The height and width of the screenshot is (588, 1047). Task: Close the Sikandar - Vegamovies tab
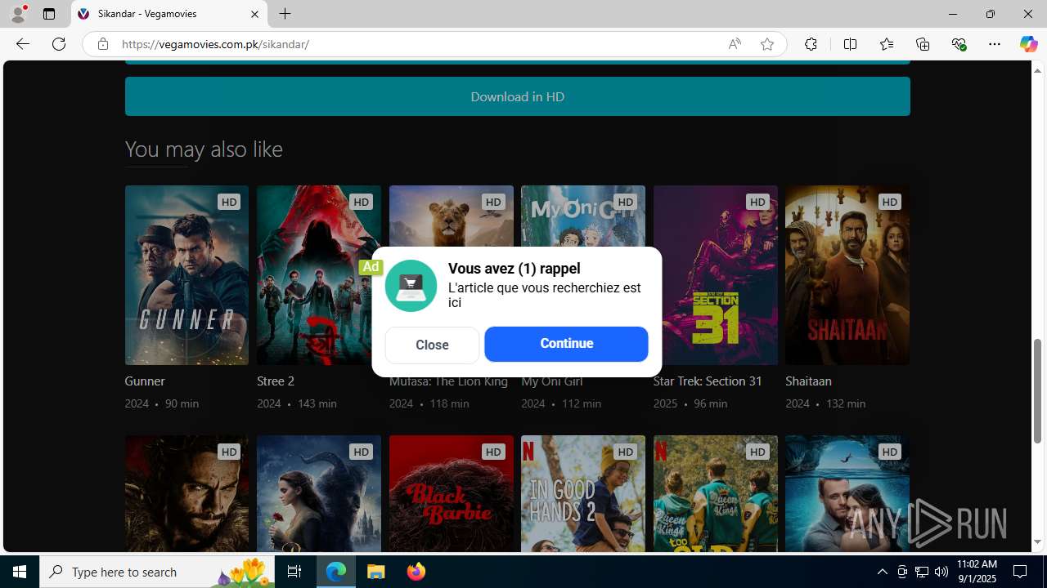point(254,14)
